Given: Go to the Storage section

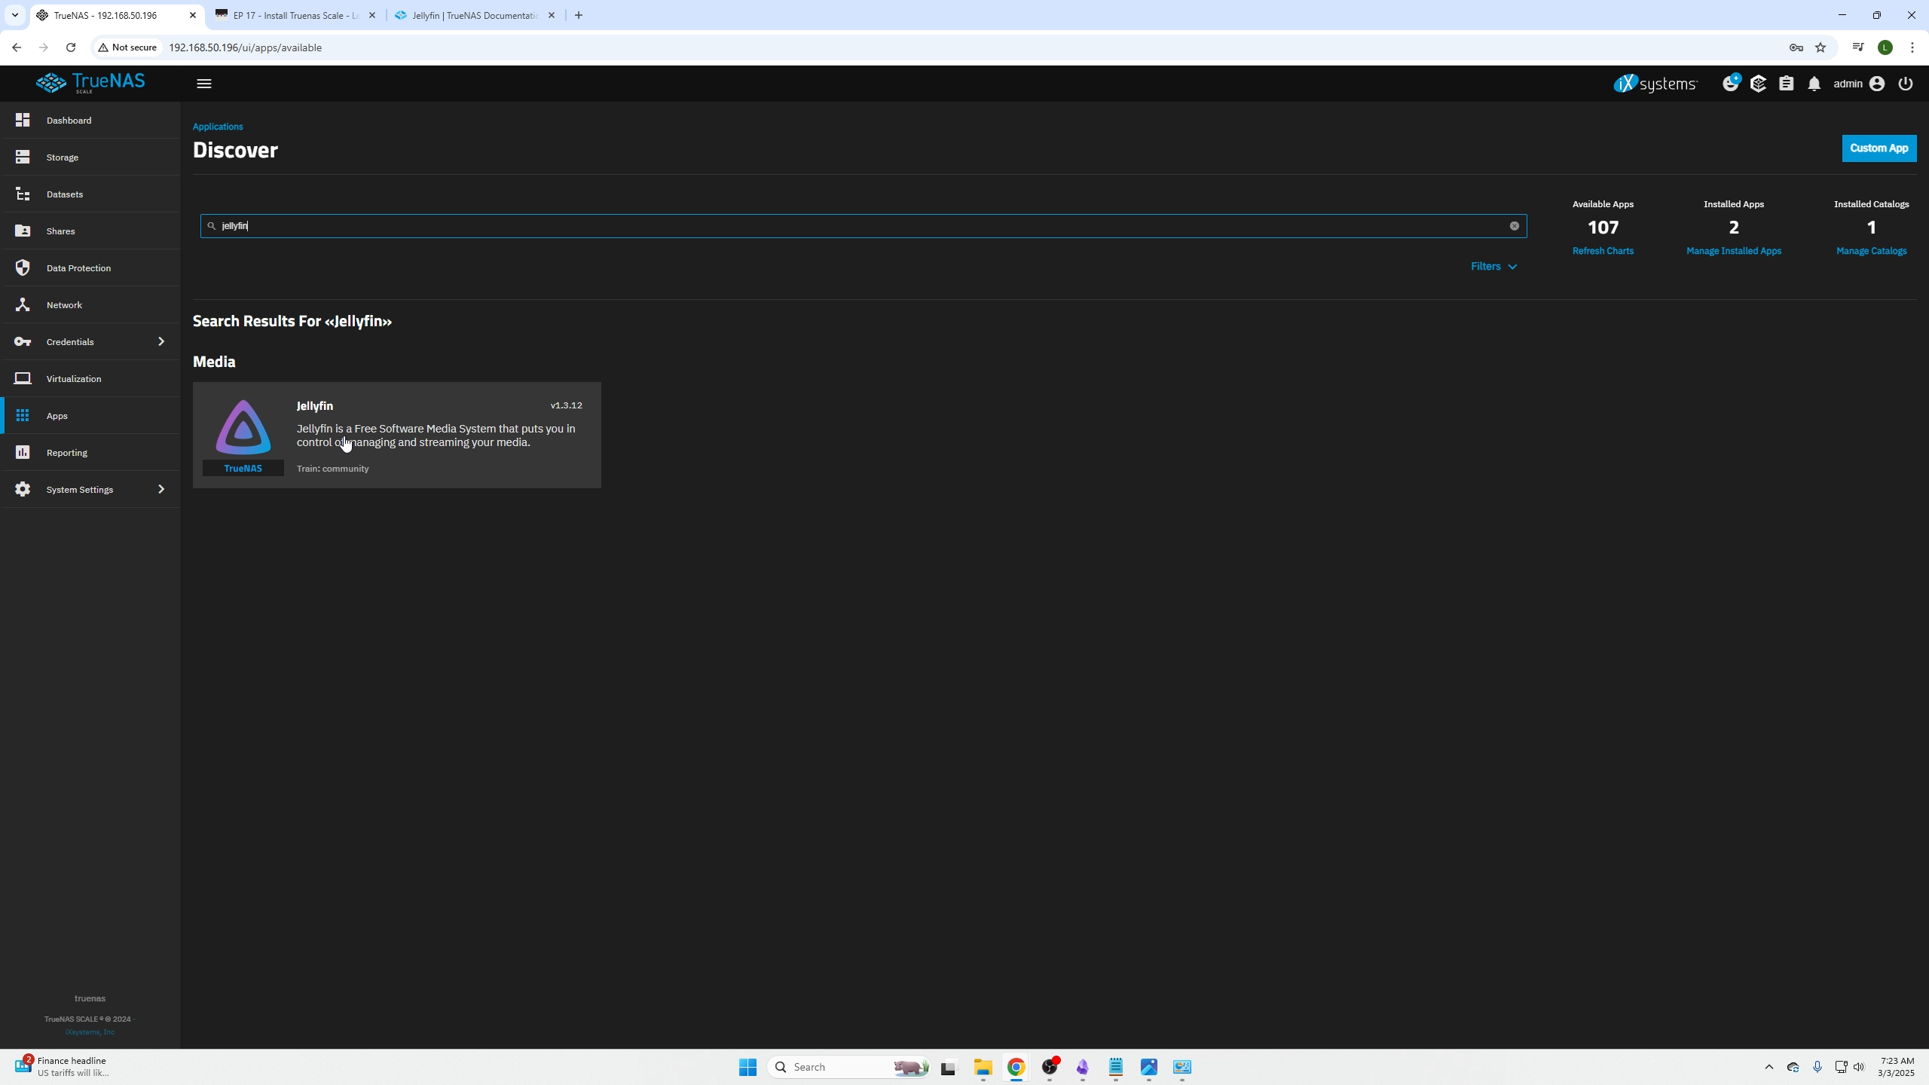Looking at the screenshot, I should [x=90, y=157].
